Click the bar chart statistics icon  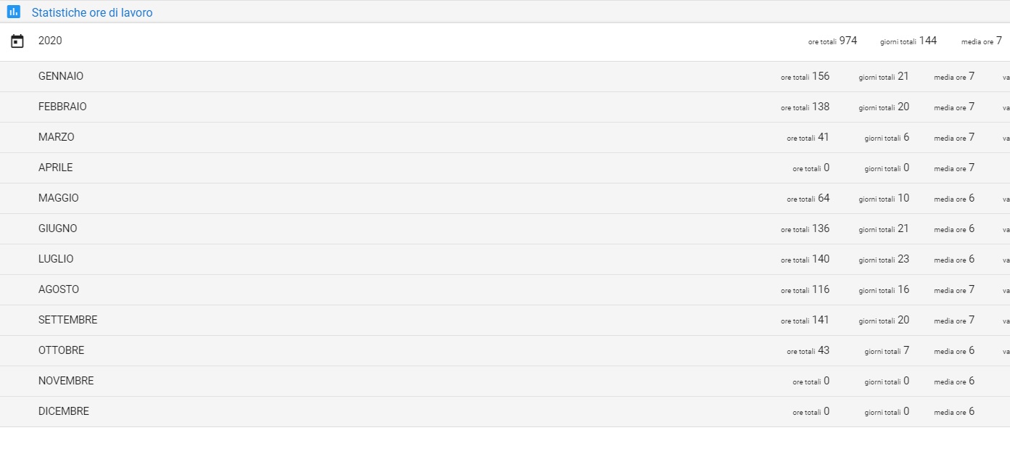tap(13, 12)
